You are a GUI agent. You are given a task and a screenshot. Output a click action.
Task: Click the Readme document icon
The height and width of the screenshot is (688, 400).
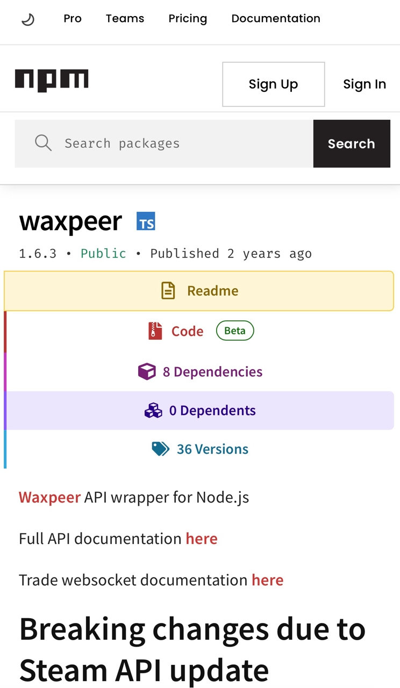[168, 291]
